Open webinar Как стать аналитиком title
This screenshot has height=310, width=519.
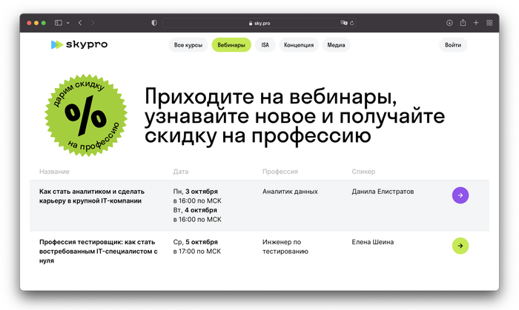tap(92, 196)
